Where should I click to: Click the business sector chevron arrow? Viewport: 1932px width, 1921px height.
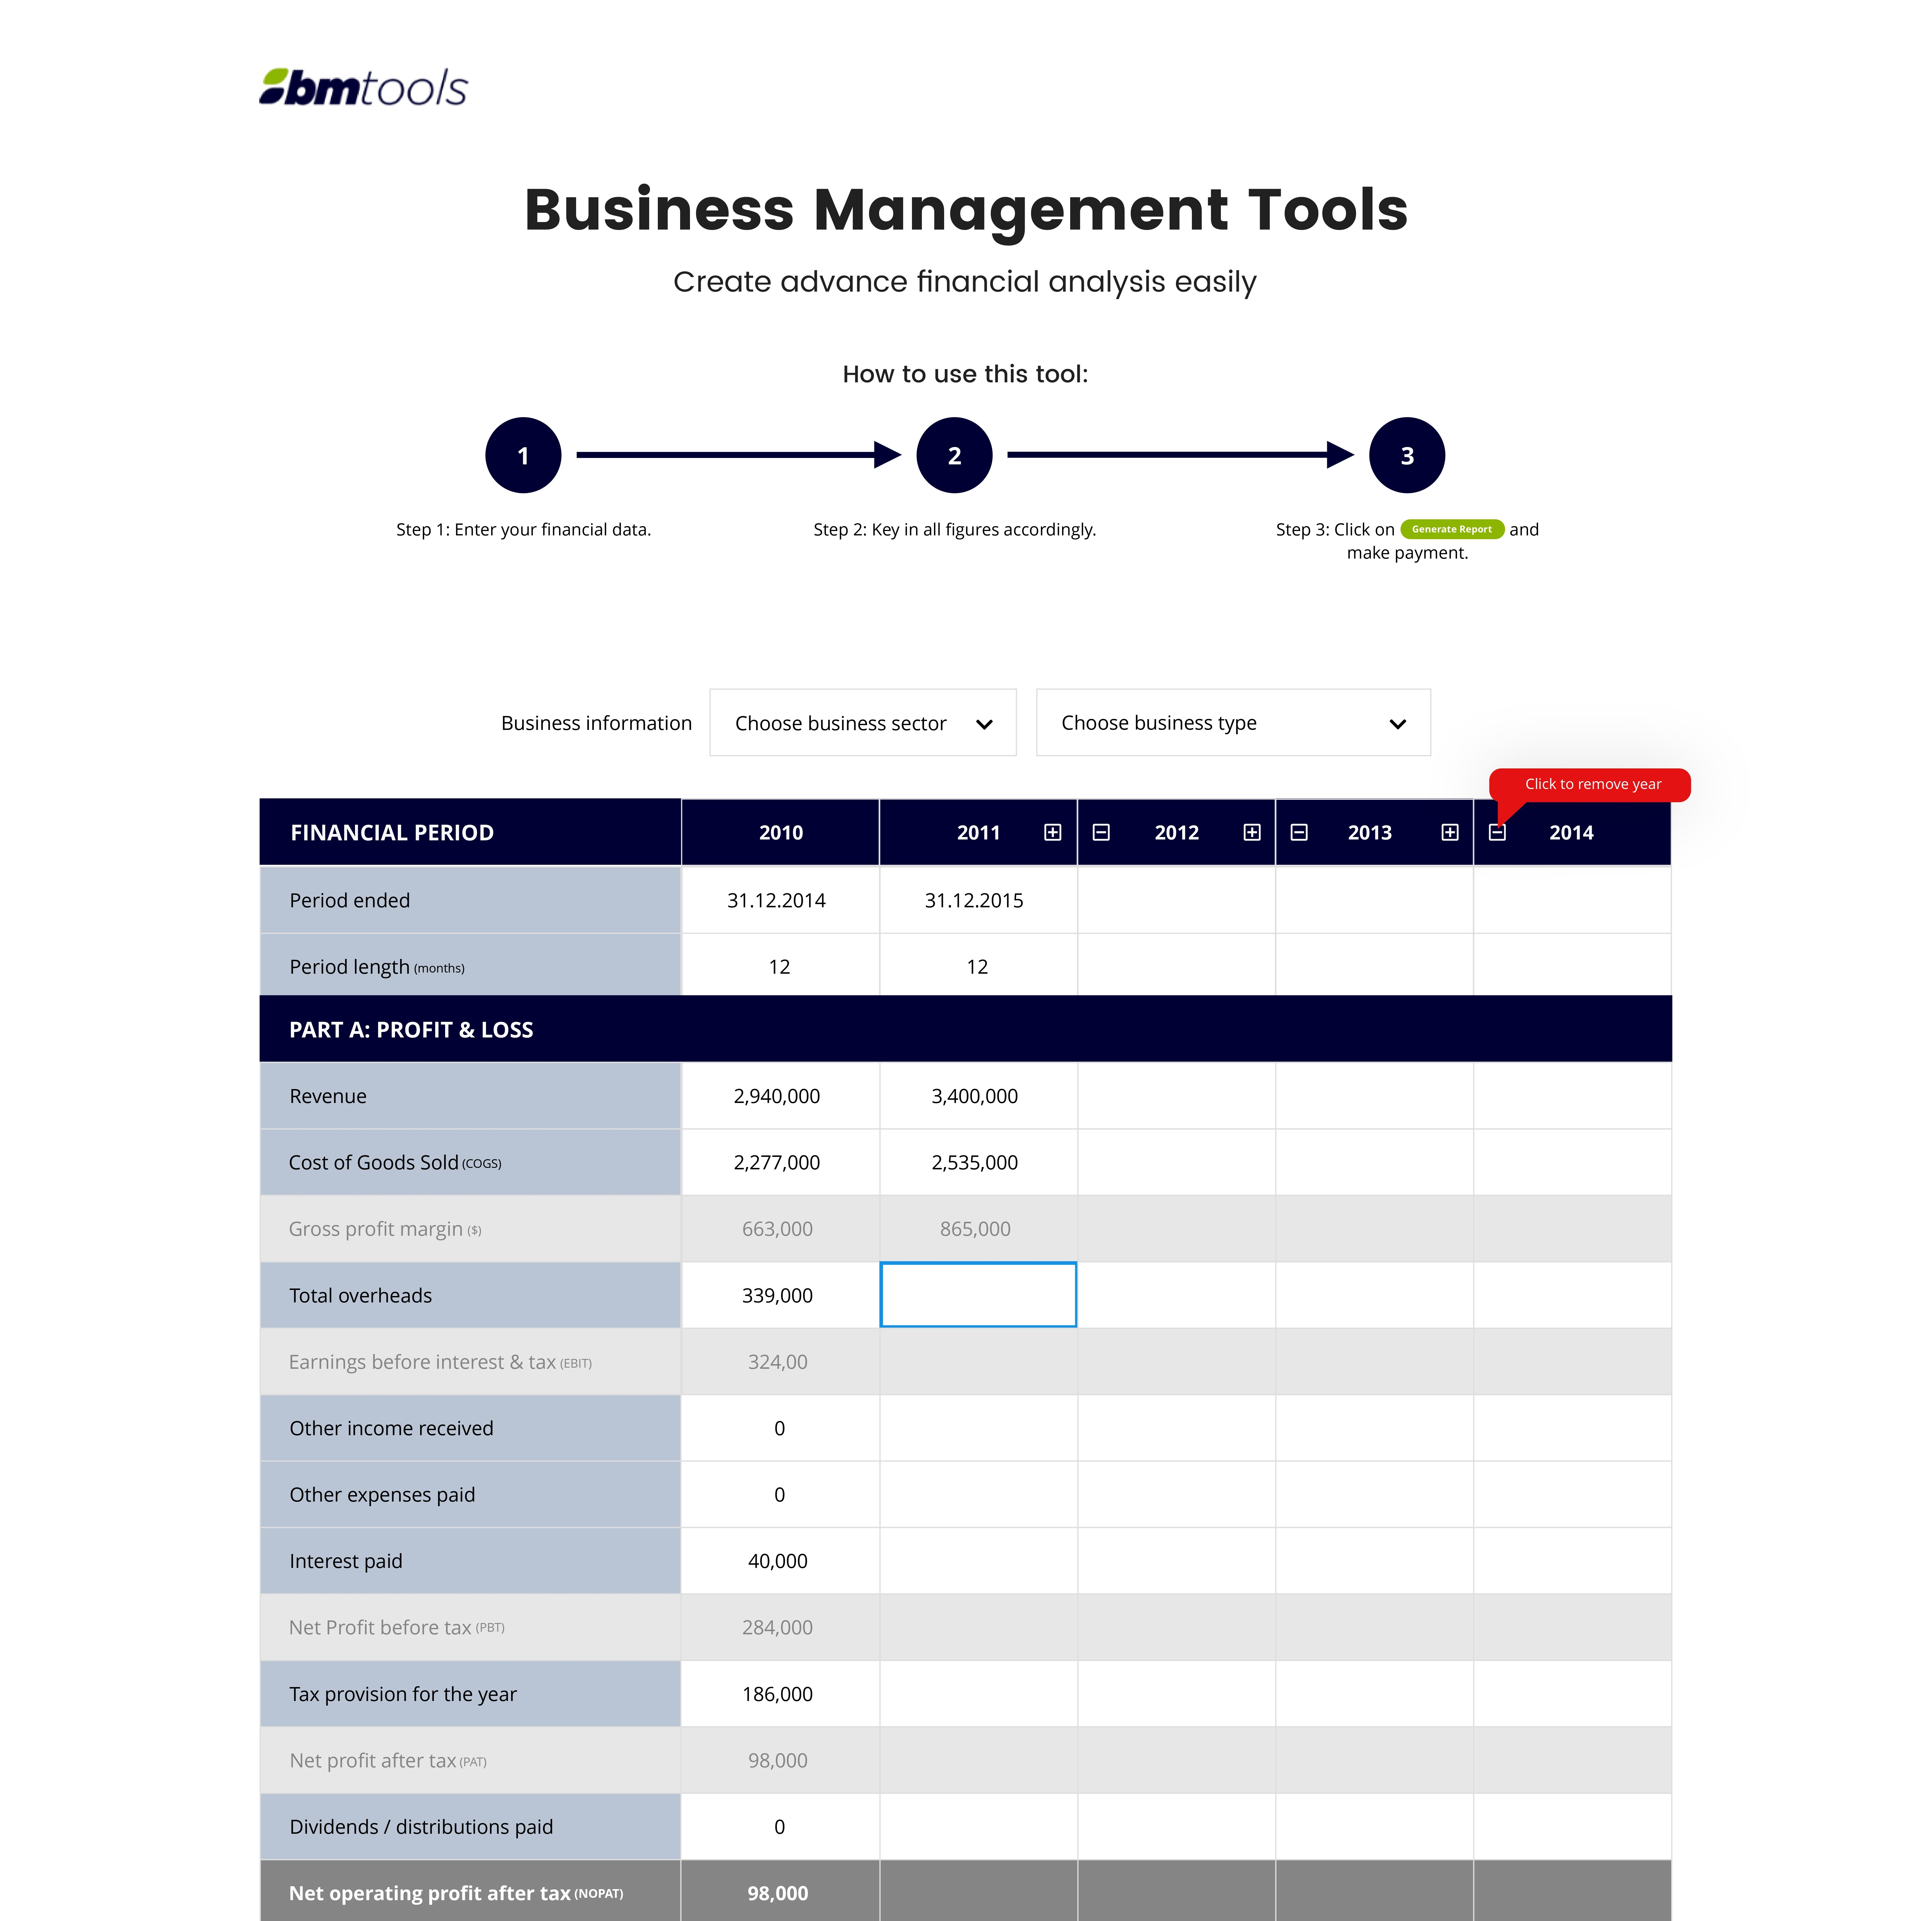click(984, 723)
